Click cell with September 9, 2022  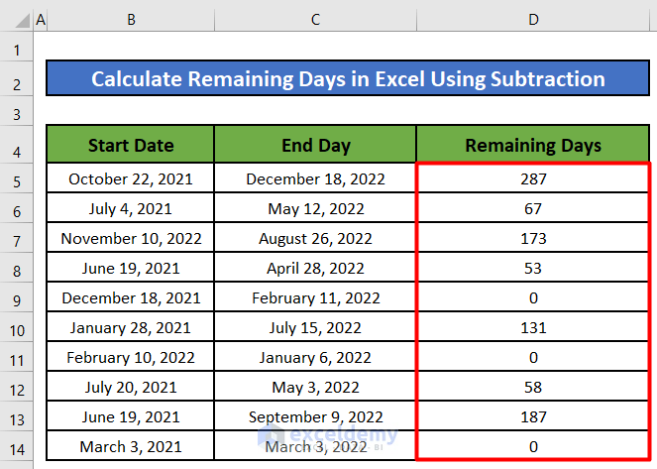pyautogui.click(x=315, y=416)
